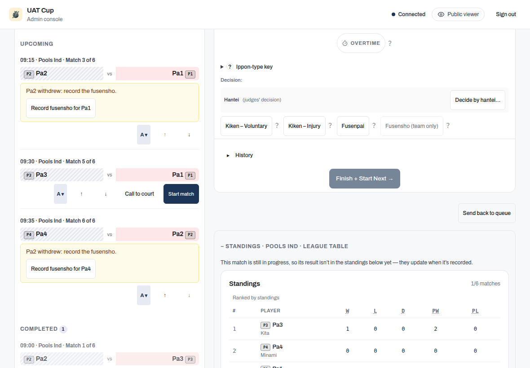Record Kiken – Voluntary decision
This screenshot has height=368, width=530.
247,126
